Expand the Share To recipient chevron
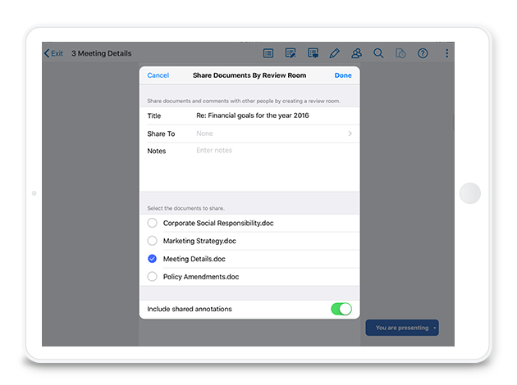 click(x=350, y=134)
